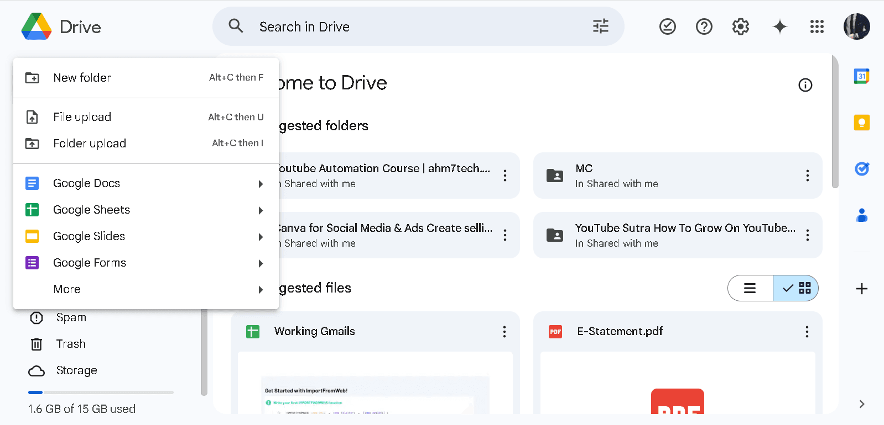Viewport: 884px width, 425px height.
Task: Open Working Gmails spreadsheet thumbnail
Action: tap(375, 383)
